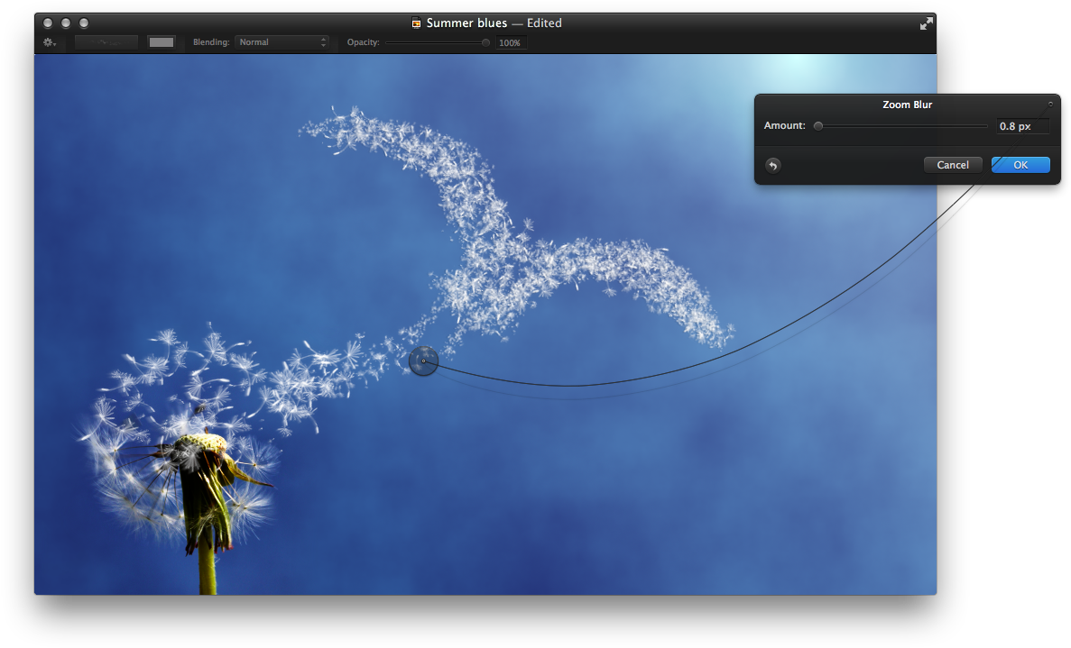The height and width of the screenshot is (648, 1071).
Task: Click the blur center handle on the canvas
Action: tap(423, 361)
